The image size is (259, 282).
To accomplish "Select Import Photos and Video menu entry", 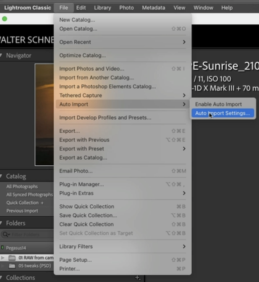I will (x=92, y=69).
